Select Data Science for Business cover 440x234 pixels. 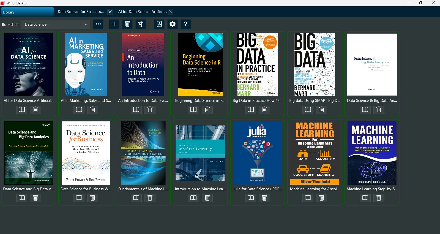pyautogui.click(x=86, y=153)
